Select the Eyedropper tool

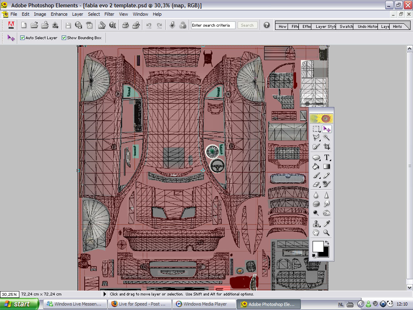pos(327,224)
